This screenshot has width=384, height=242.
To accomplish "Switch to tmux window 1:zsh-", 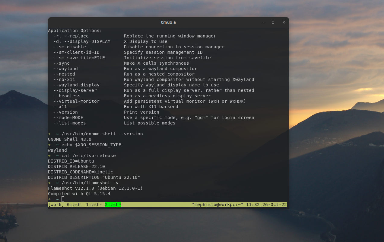I will pyautogui.click(x=94, y=205).
